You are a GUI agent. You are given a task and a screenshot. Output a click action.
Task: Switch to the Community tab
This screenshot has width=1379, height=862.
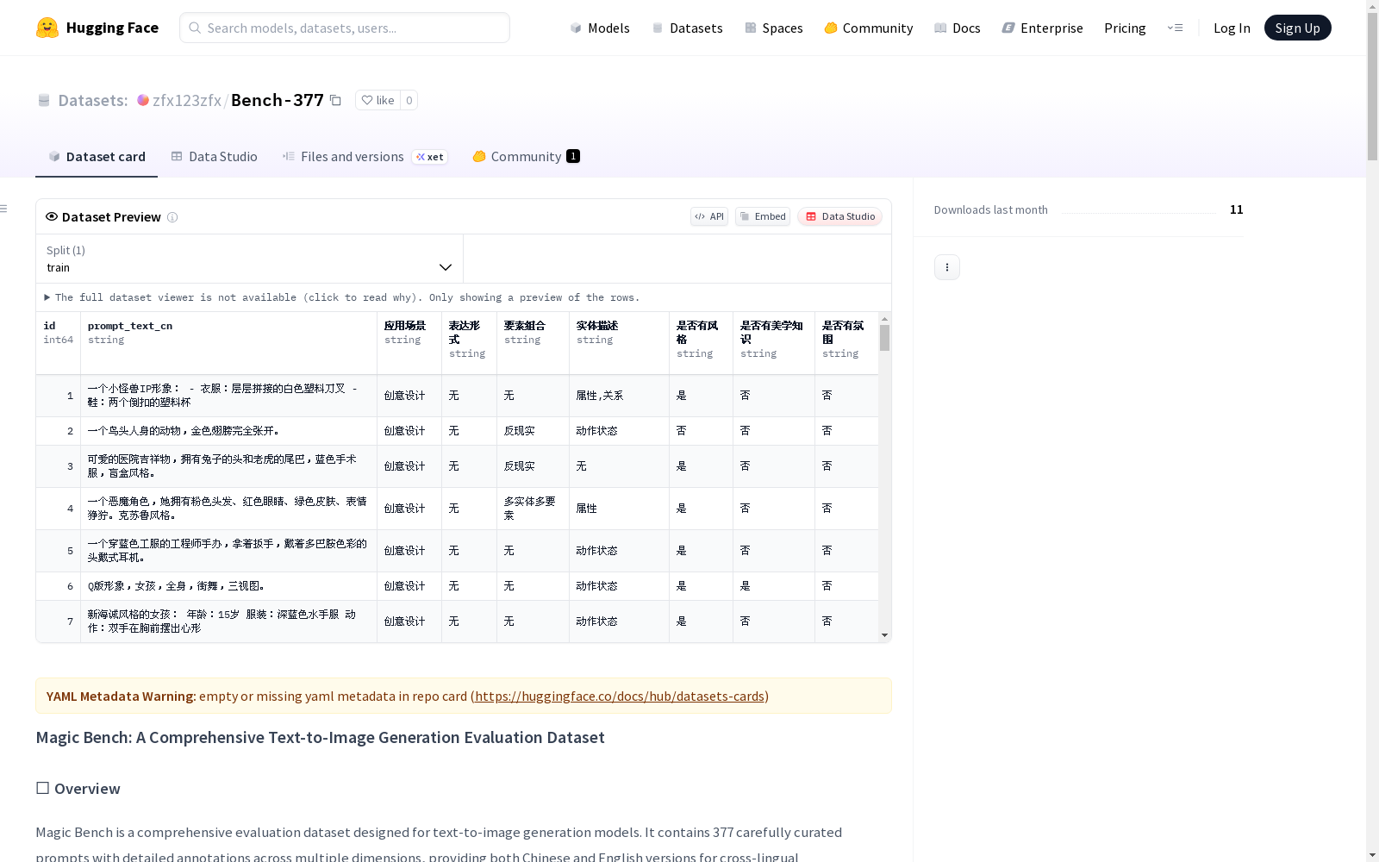pos(526,157)
